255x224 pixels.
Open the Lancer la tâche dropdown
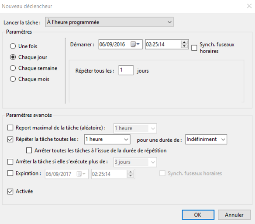point(109,22)
